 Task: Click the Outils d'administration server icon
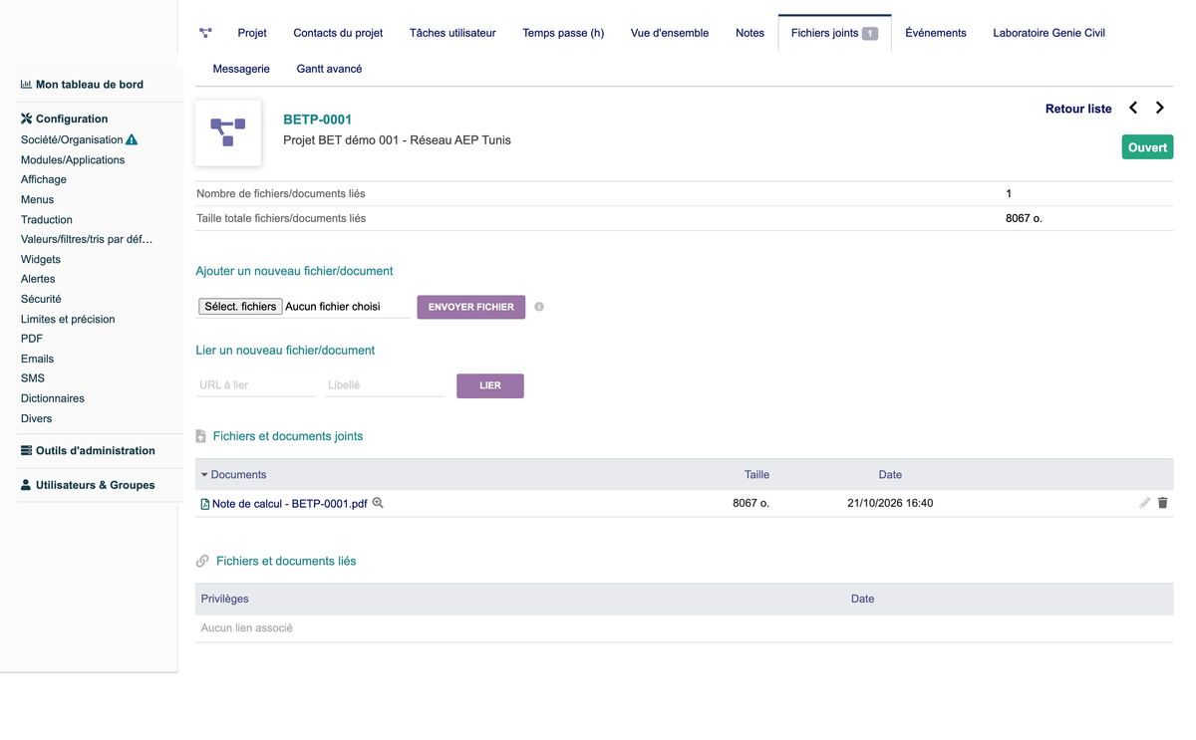26,450
